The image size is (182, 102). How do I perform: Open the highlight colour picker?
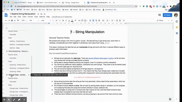75,20
